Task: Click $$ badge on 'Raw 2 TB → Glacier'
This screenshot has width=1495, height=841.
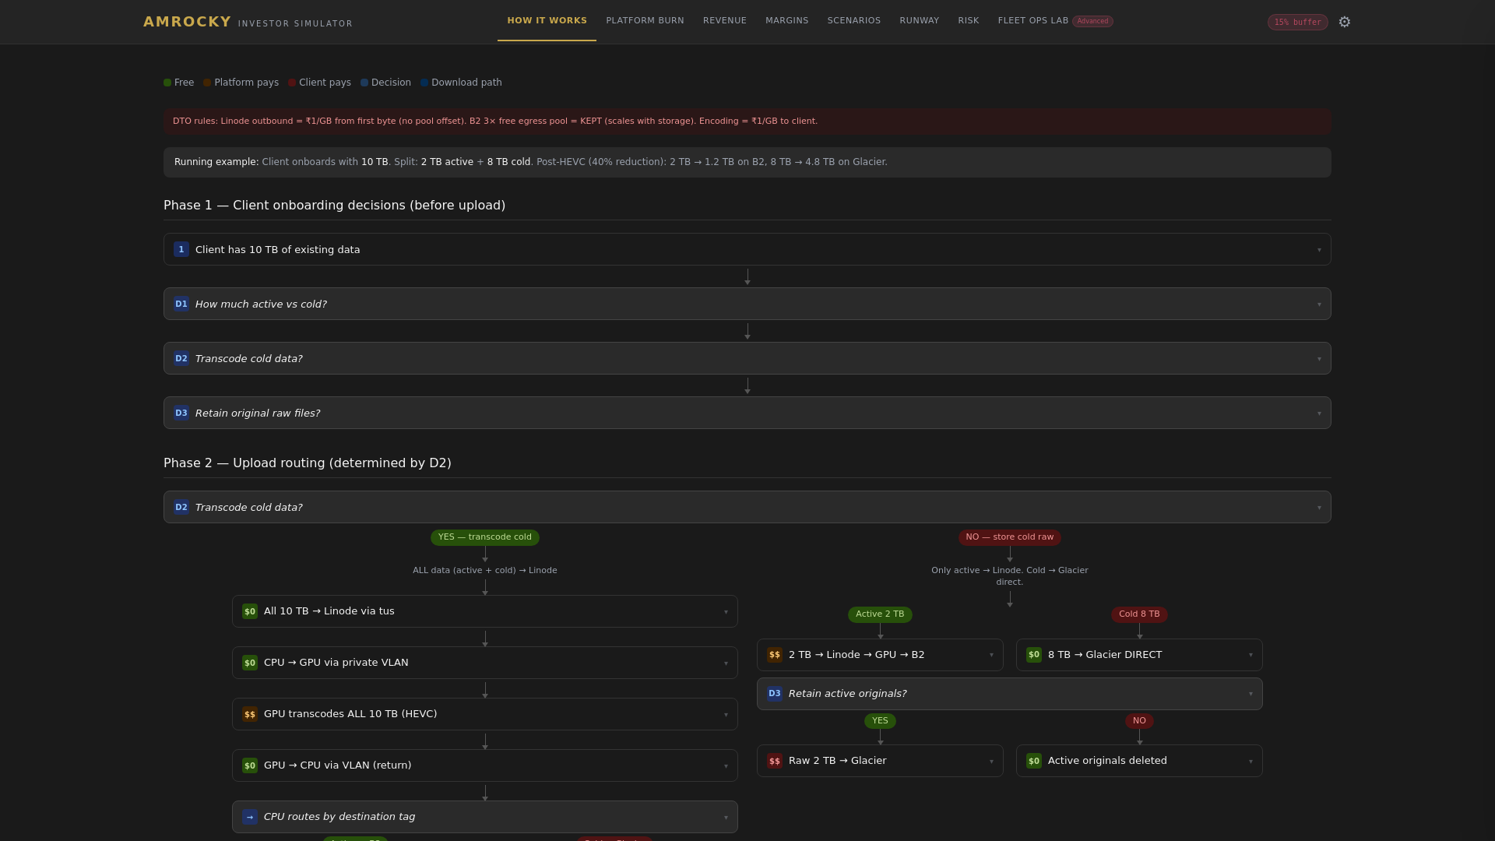Action: click(775, 761)
